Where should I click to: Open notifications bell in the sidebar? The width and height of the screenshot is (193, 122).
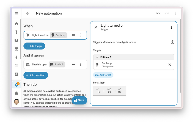pyautogui.click(x=16, y=93)
